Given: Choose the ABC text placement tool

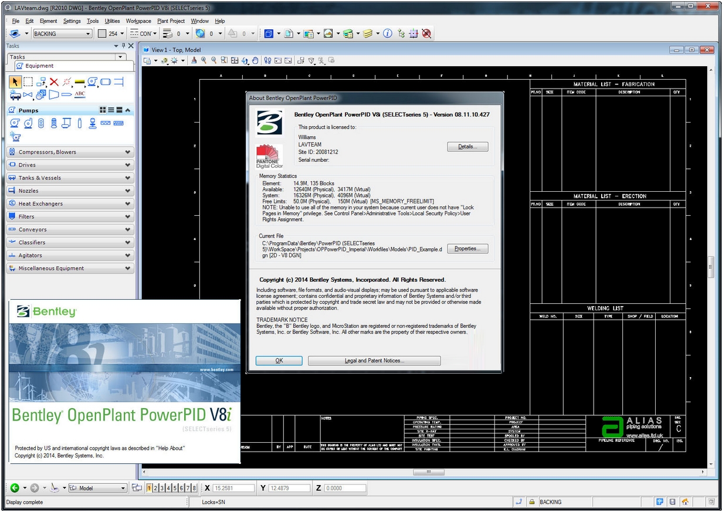Looking at the screenshot, I should point(80,94).
